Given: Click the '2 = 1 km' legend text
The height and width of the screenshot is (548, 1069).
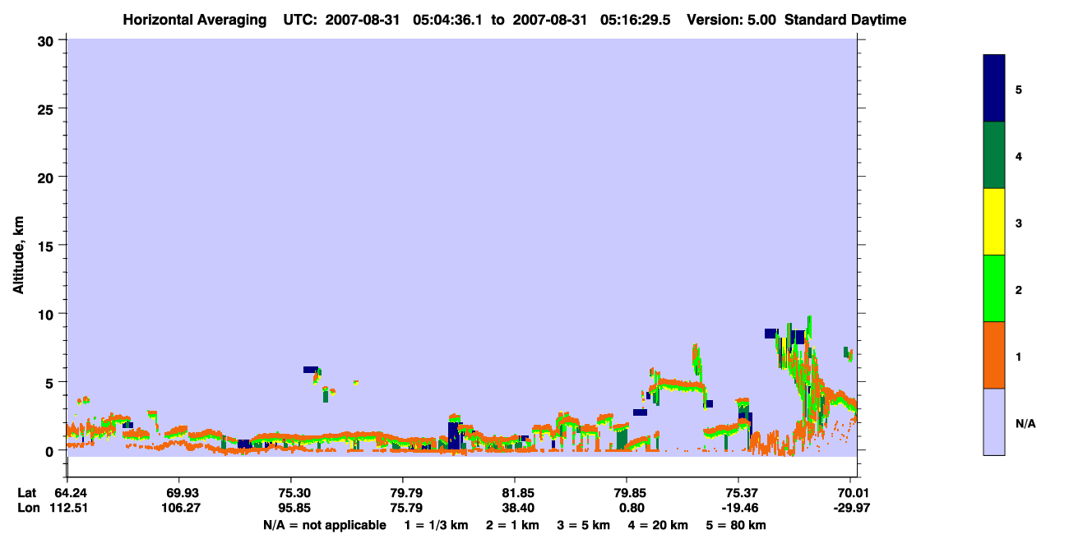Looking at the screenshot, I should pyautogui.click(x=512, y=525).
